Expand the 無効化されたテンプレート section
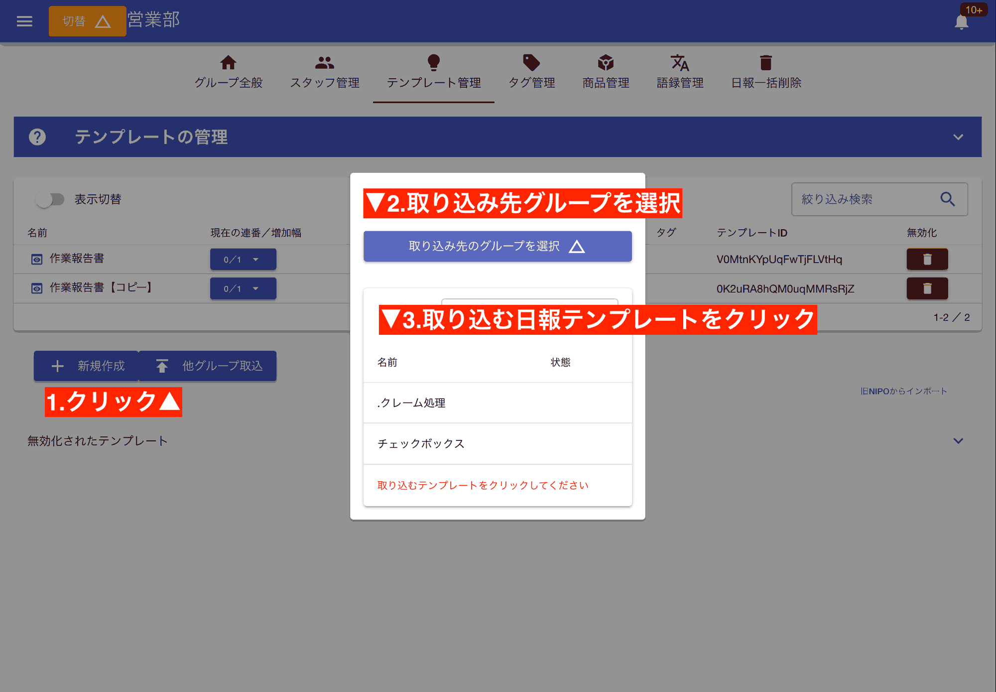996x692 pixels. pos(957,440)
